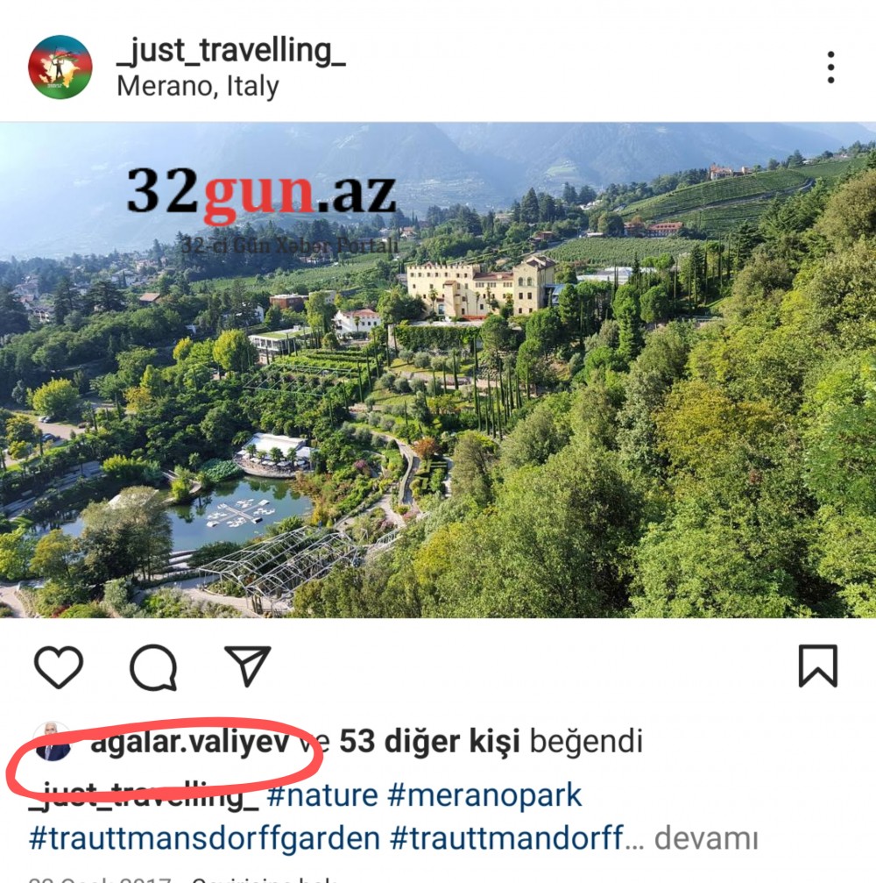Open the #meranopark hashtag
Screen dimensions: 876x883
pyautogui.click(x=484, y=795)
